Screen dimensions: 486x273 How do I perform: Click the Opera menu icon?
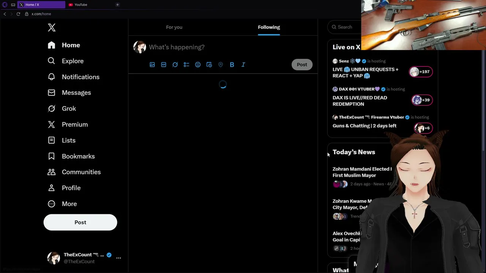click(x=5, y=5)
